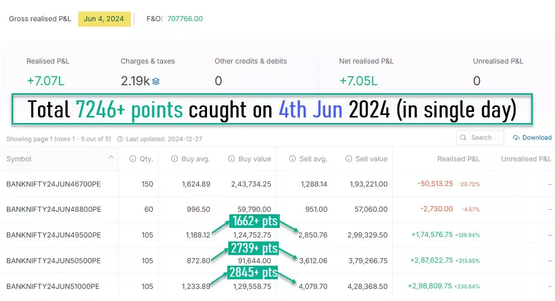
Task: Select the BANKNIFTY24JUN48800PE symbol
Action: click(x=54, y=209)
